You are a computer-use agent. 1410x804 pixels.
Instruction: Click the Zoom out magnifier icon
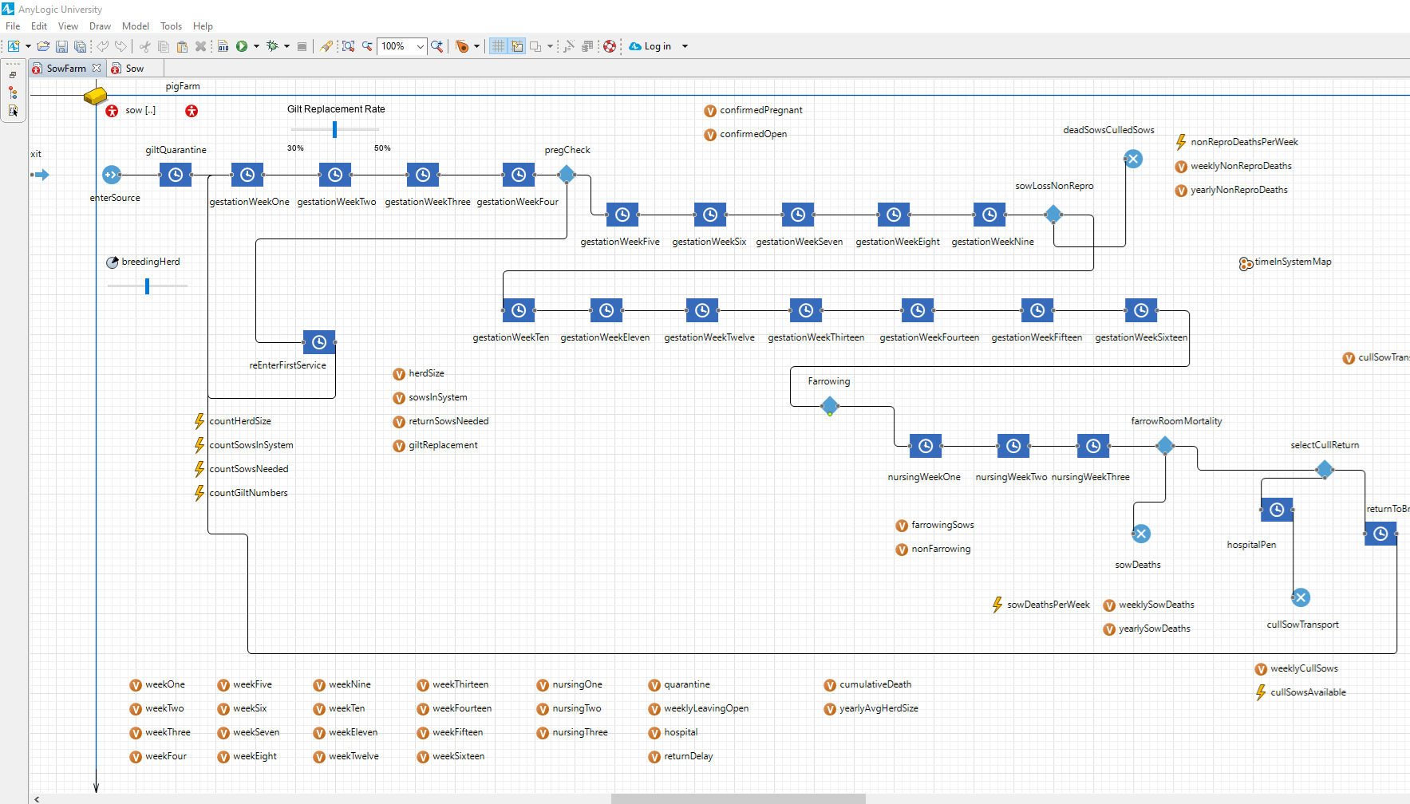pos(367,46)
